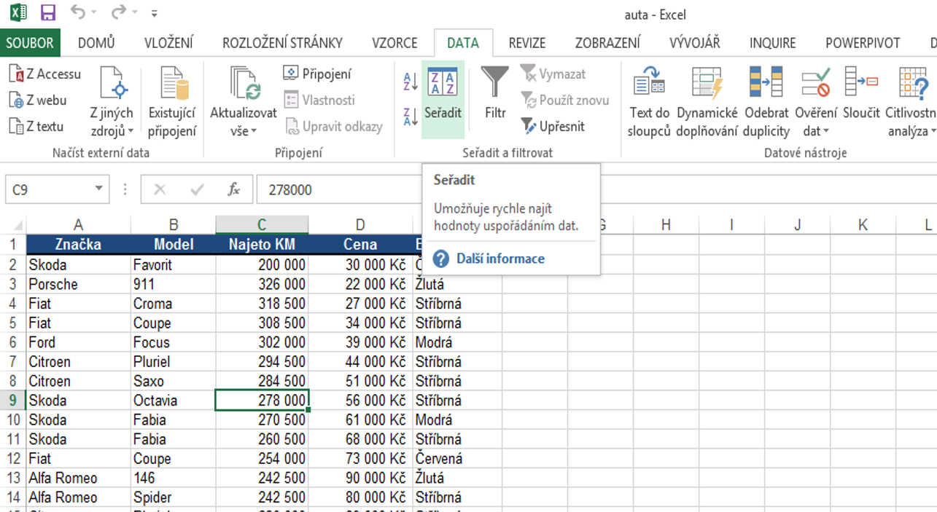Click Odebrat duplicity
The image size is (937, 512).
[766, 102]
